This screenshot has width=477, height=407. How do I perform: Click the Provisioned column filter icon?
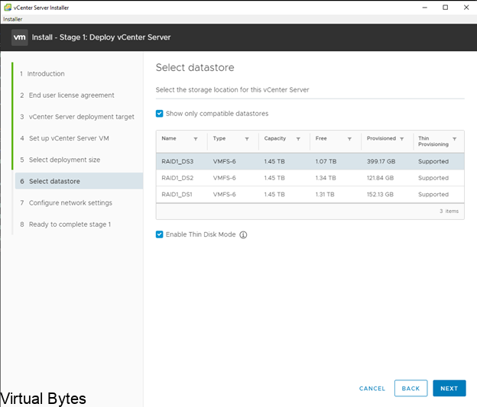click(402, 139)
